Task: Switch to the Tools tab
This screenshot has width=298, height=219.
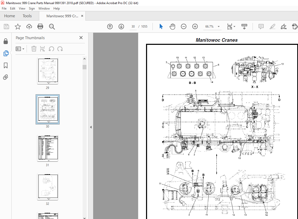Action: 27,16
